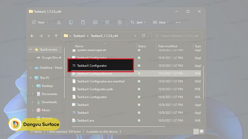Refresh the folder contents

click(144, 36)
